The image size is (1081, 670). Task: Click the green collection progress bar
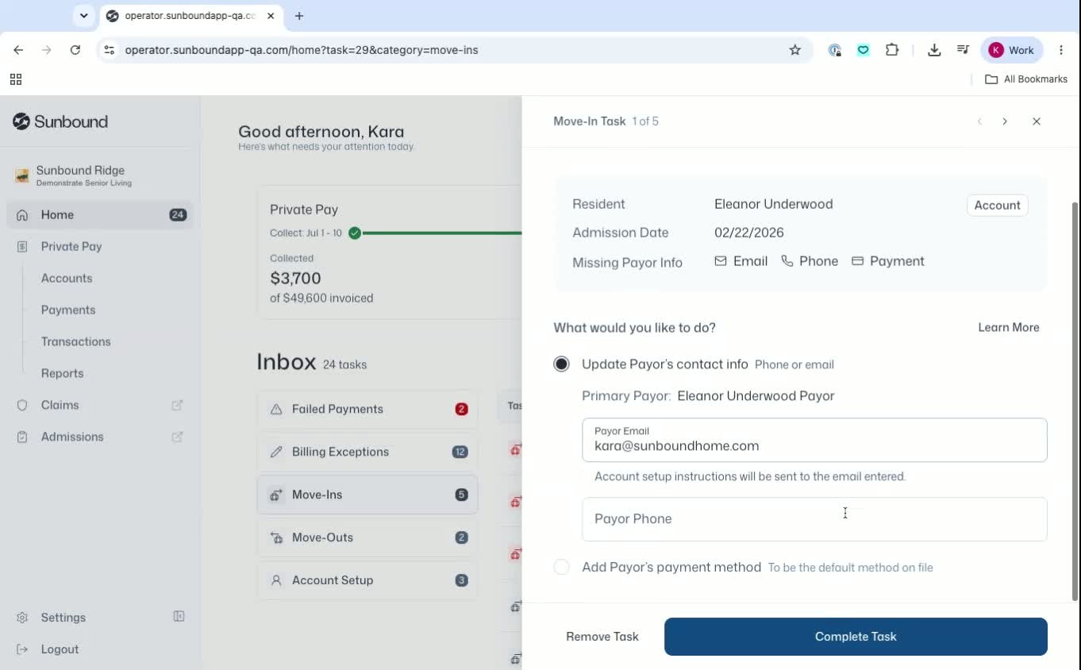(x=441, y=233)
